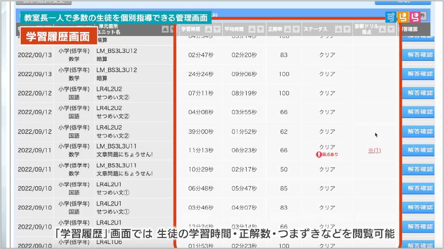Open 解答確認 for the 11分13秒 row

tap(419, 150)
